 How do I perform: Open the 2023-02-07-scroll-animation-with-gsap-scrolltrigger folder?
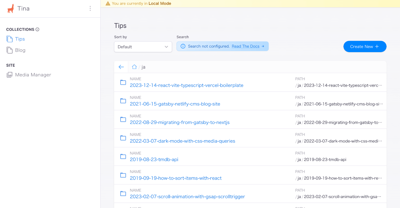187,196
